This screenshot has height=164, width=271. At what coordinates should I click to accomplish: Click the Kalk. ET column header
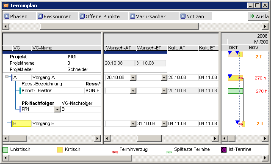[x=208, y=48]
